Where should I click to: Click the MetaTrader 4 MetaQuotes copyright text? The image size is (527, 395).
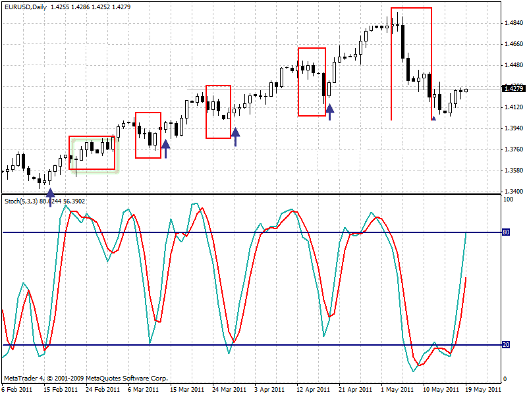click(x=86, y=378)
